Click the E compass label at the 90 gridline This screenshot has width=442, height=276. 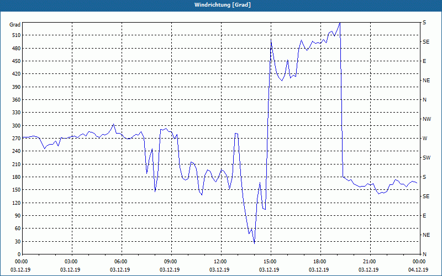(424, 216)
